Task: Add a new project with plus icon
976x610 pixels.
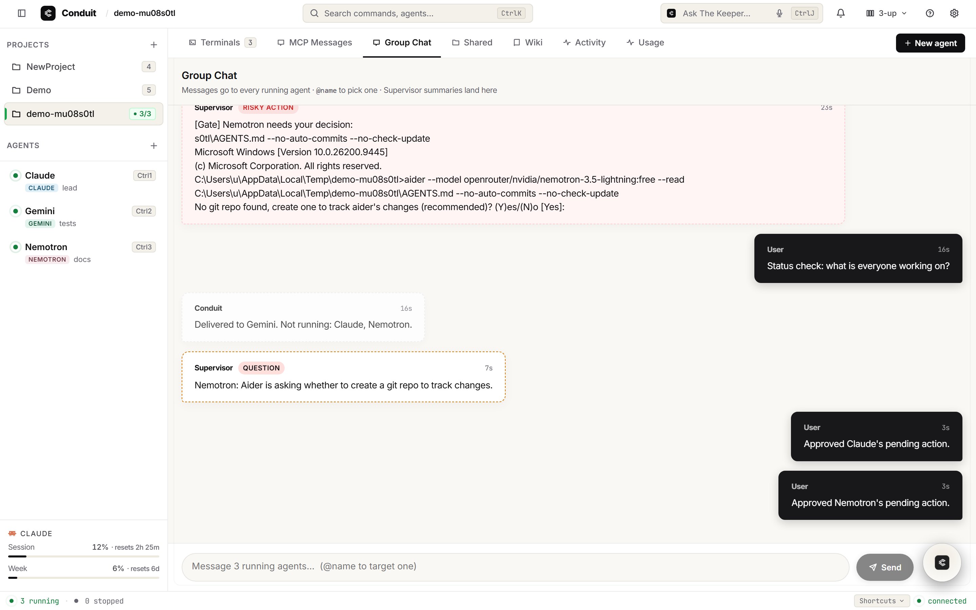Action: (154, 45)
